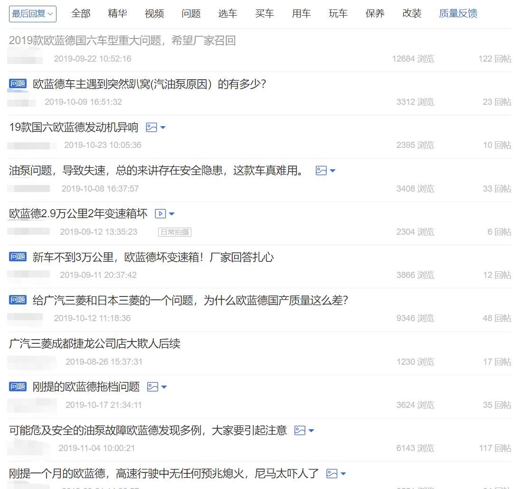Click 6143 浏览 view count
This screenshot has height=489, width=519.
pos(415,448)
